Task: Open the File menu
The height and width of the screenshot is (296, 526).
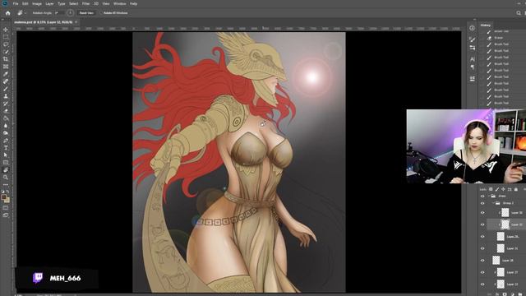Action: 16,3
